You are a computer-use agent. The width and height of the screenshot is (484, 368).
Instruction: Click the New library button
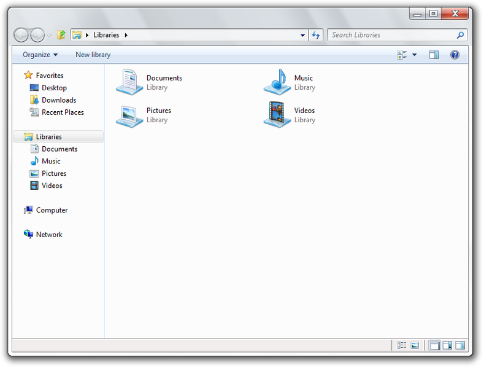tap(93, 55)
